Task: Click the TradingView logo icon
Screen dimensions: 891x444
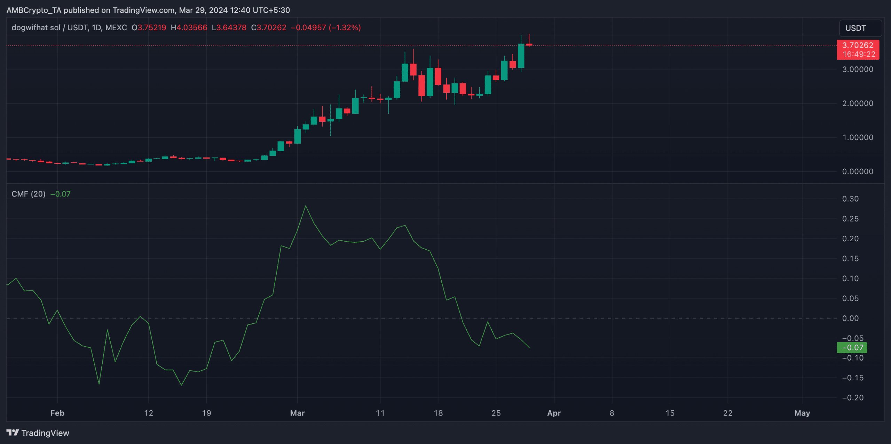Action: pyautogui.click(x=13, y=433)
